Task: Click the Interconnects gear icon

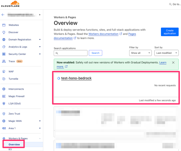Action: click(x=4, y=89)
